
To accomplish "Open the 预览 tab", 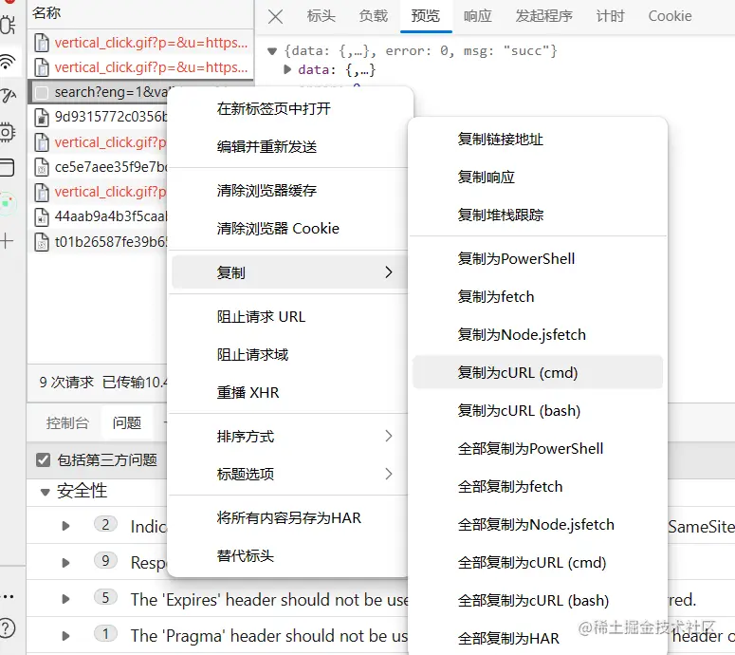I will tap(426, 16).
